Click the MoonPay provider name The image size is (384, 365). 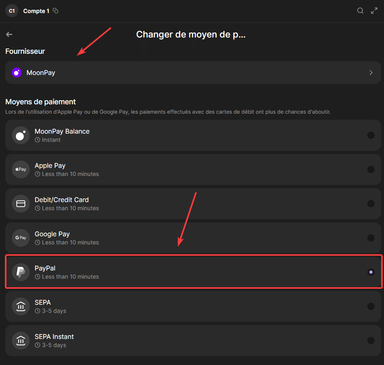coord(41,73)
